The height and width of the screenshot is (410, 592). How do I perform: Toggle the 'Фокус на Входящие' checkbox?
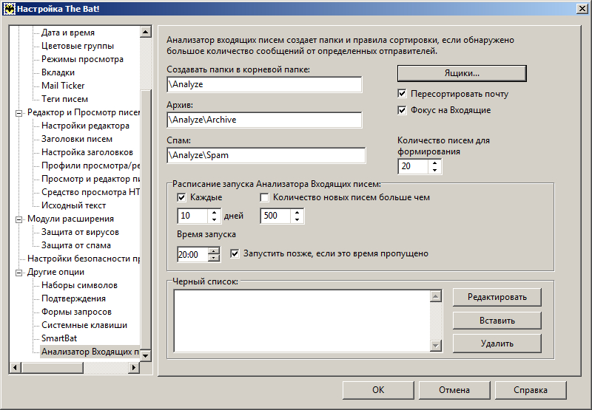402,110
